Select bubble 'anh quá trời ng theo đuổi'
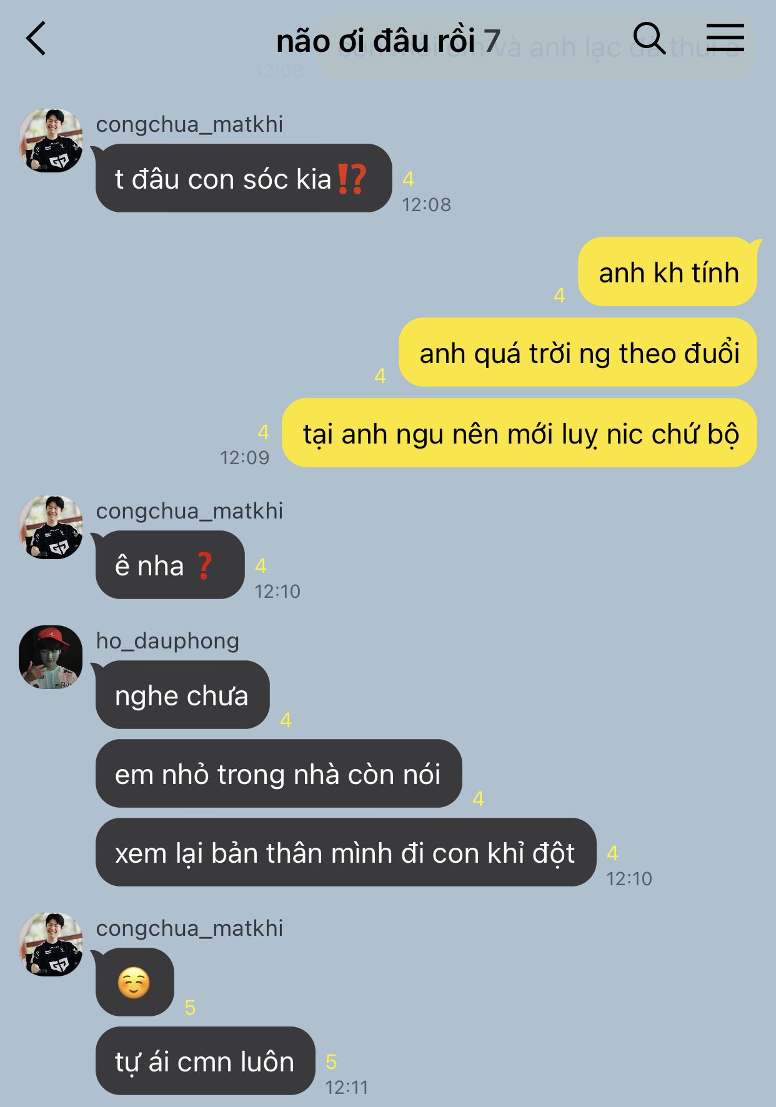This screenshot has height=1107, width=776. (578, 352)
